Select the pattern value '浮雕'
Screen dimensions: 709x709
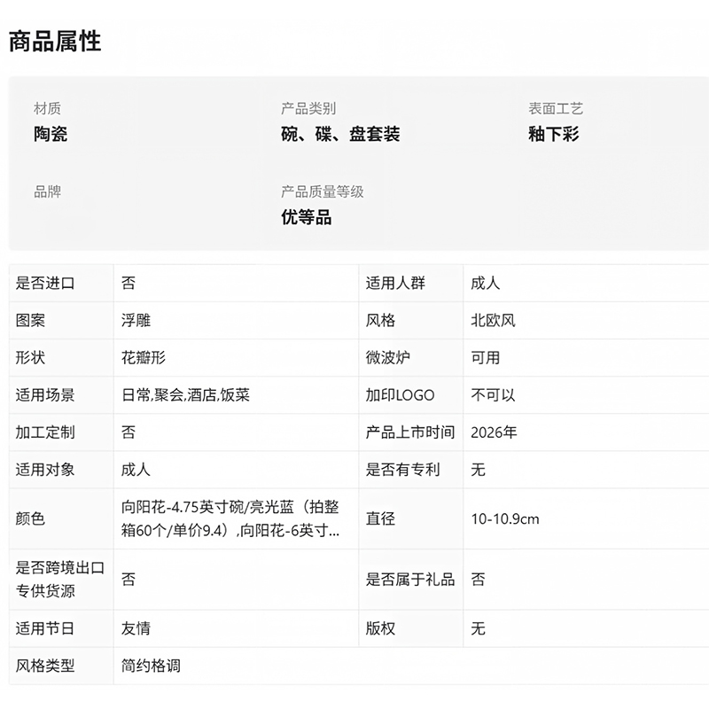point(136,321)
